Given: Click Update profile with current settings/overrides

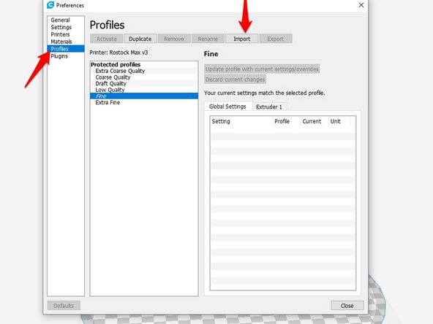Looking at the screenshot, I should (262, 69).
